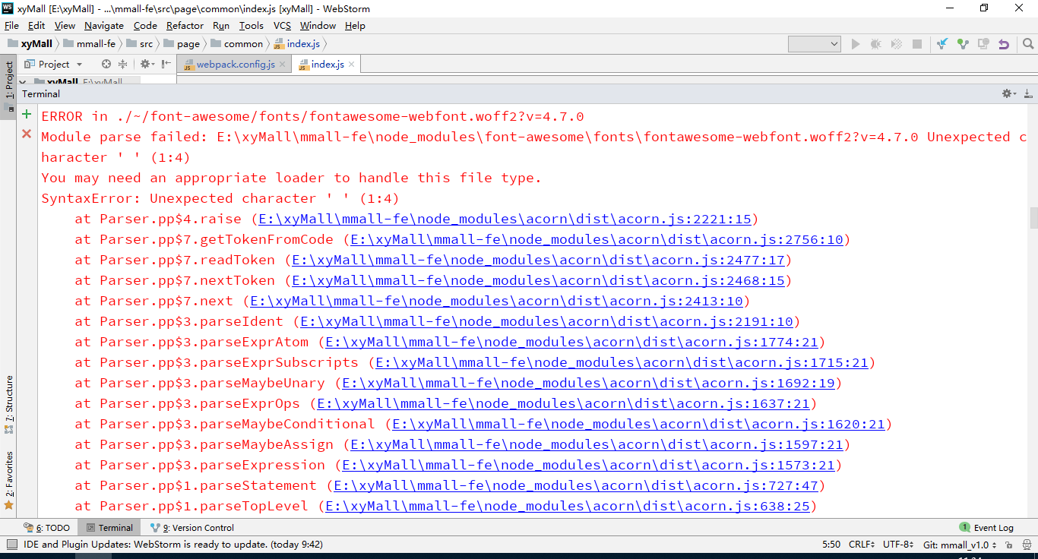Click acorn.js:2477:17 stack trace link
This screenshot has width=1038, height=559.
pos(538,260)
